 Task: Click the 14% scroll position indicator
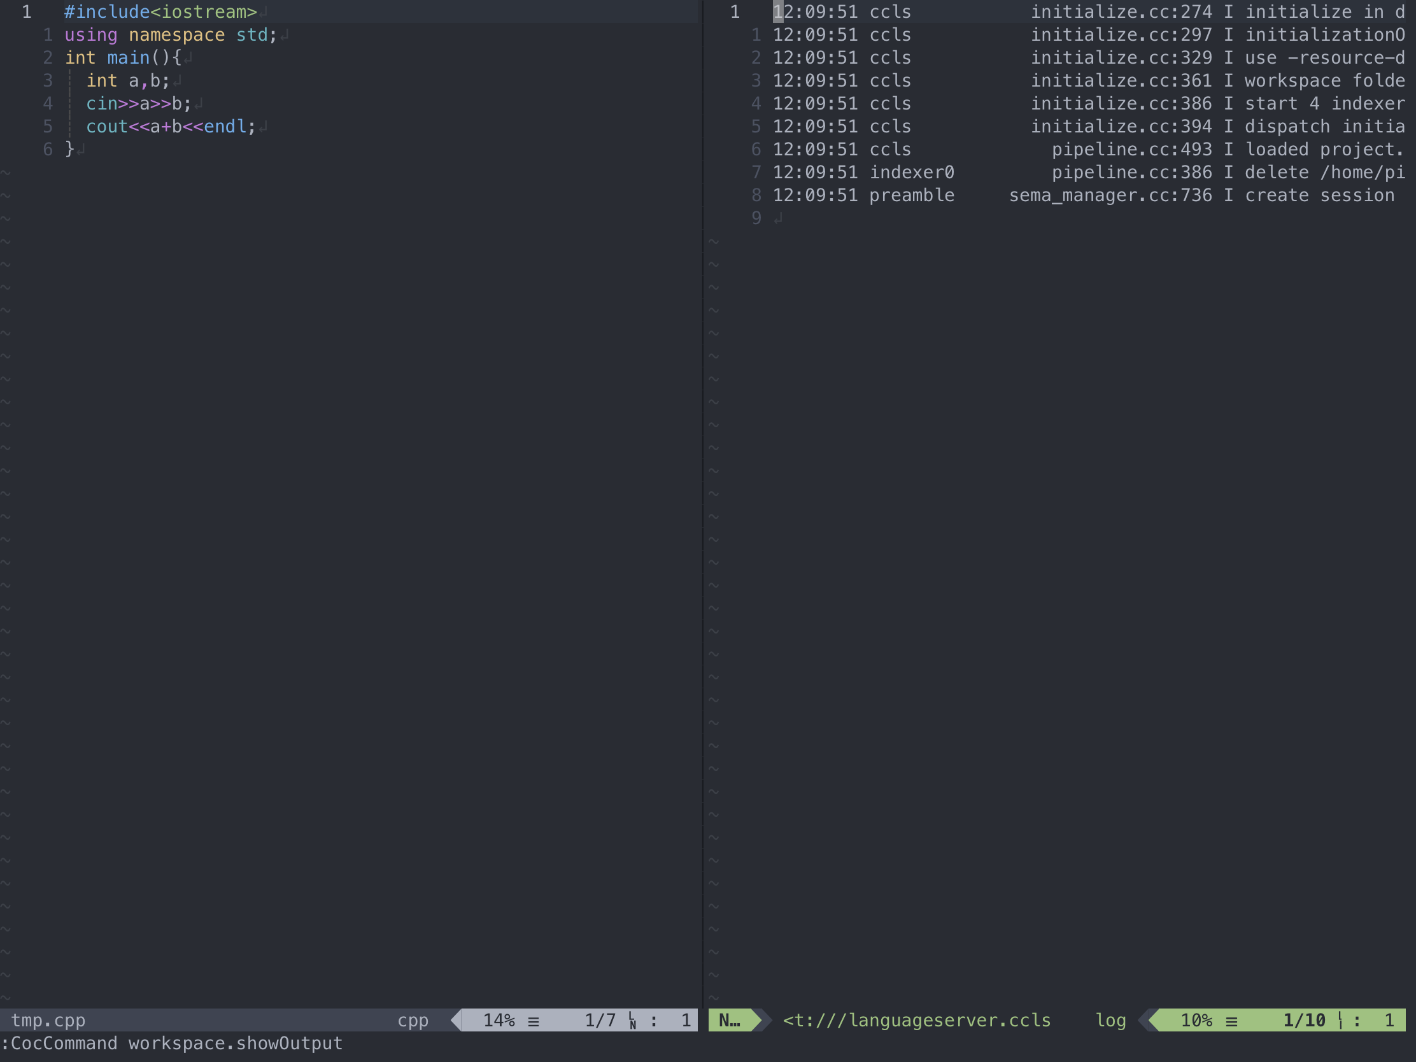(x=500, y=1021)
